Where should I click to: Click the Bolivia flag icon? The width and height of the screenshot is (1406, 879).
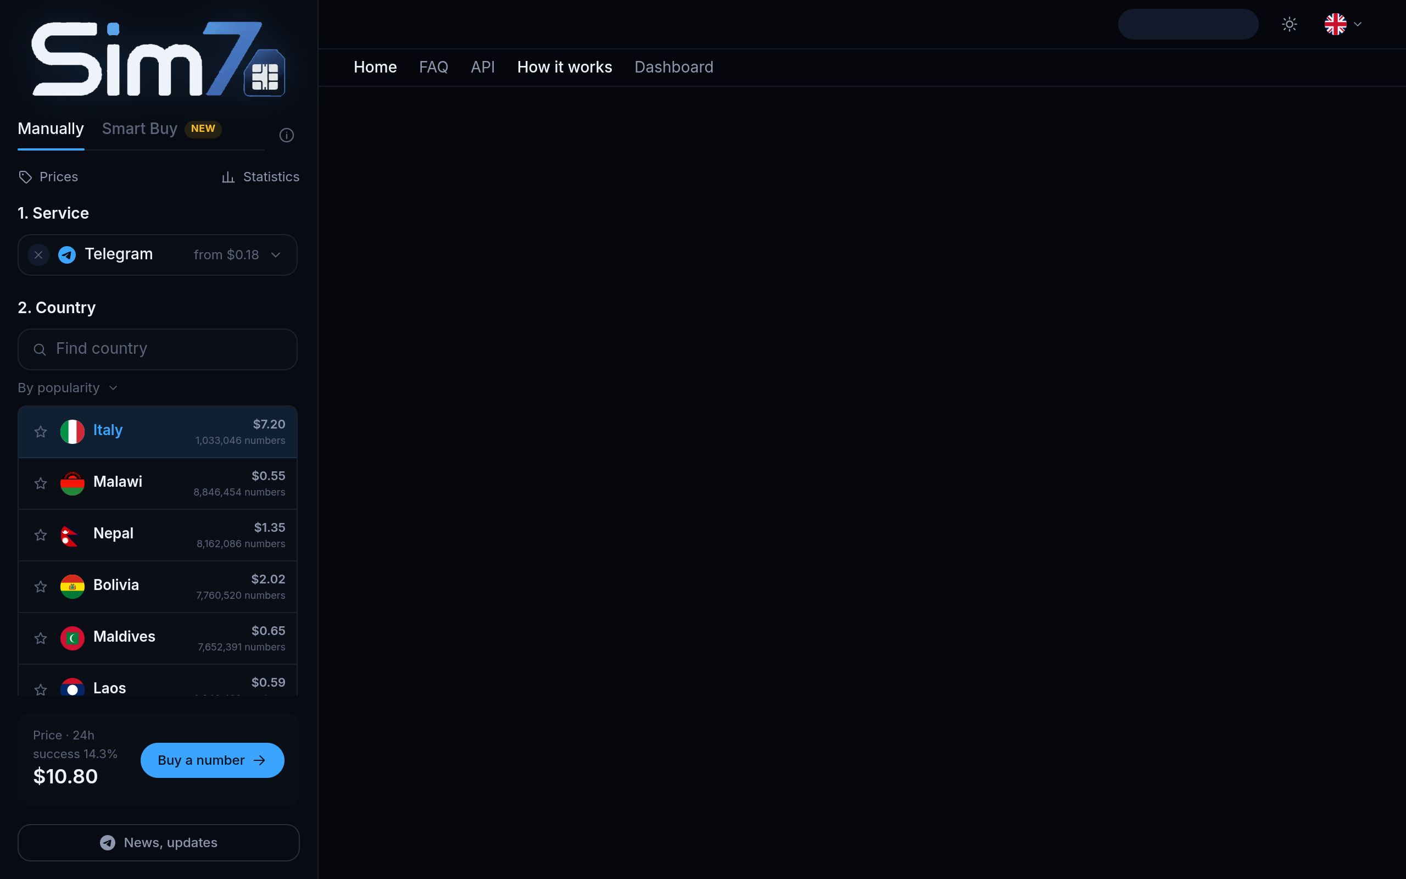click(72, 587)
